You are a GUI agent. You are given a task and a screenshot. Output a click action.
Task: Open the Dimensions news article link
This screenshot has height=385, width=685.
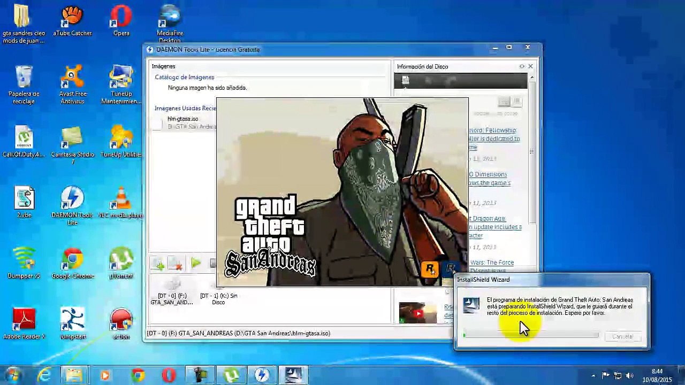tap(490, 179)
